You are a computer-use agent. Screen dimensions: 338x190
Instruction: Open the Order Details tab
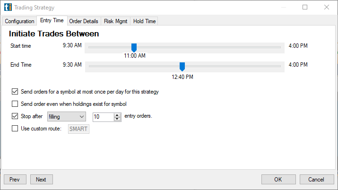84,21
